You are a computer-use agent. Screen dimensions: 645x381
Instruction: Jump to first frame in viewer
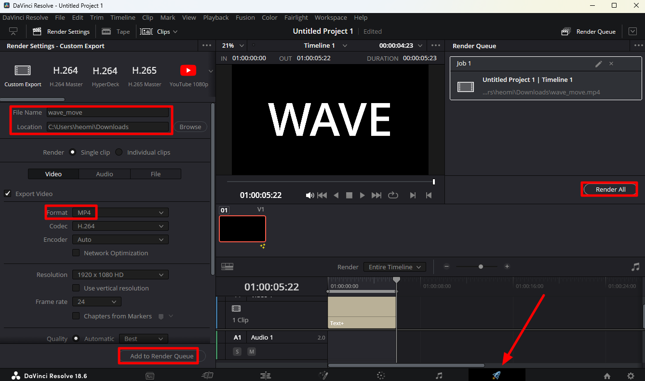point(322,195)
